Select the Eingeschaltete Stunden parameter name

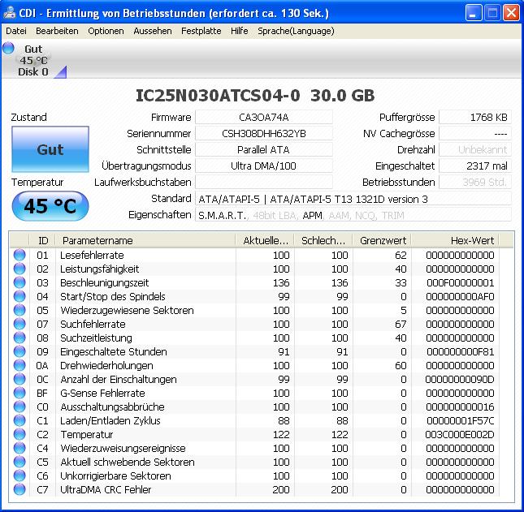coord(113,352)
